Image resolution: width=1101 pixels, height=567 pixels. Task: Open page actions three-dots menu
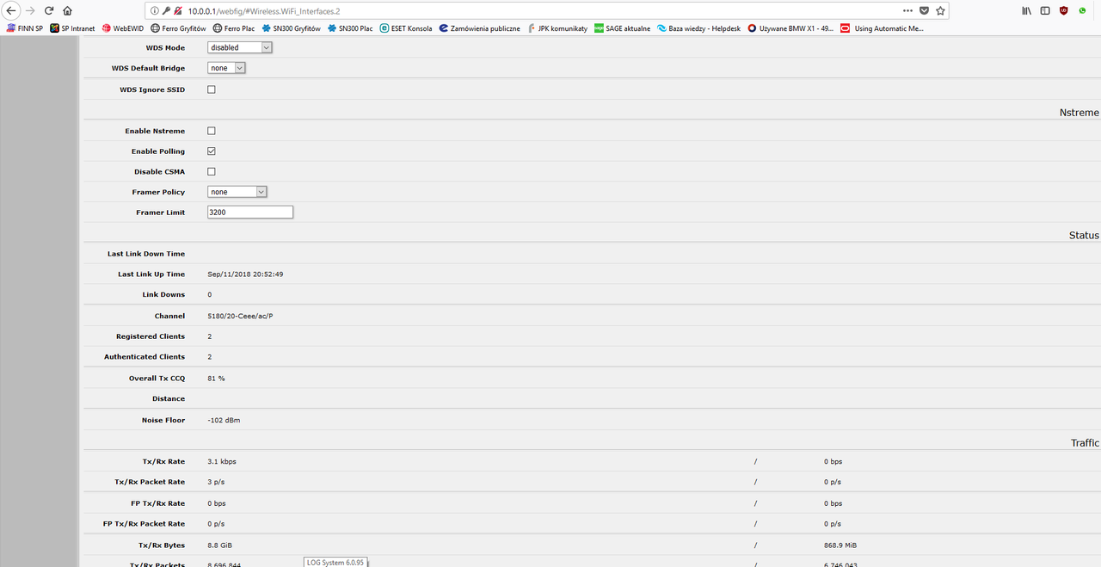click(x=908, y=11)
